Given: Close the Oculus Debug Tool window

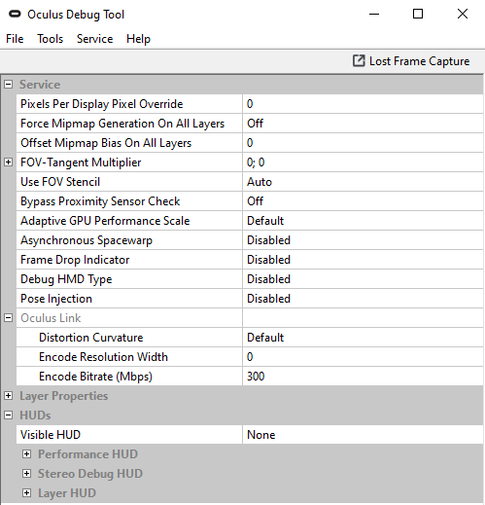Looking at the screenshot, I should coord(463,14).
